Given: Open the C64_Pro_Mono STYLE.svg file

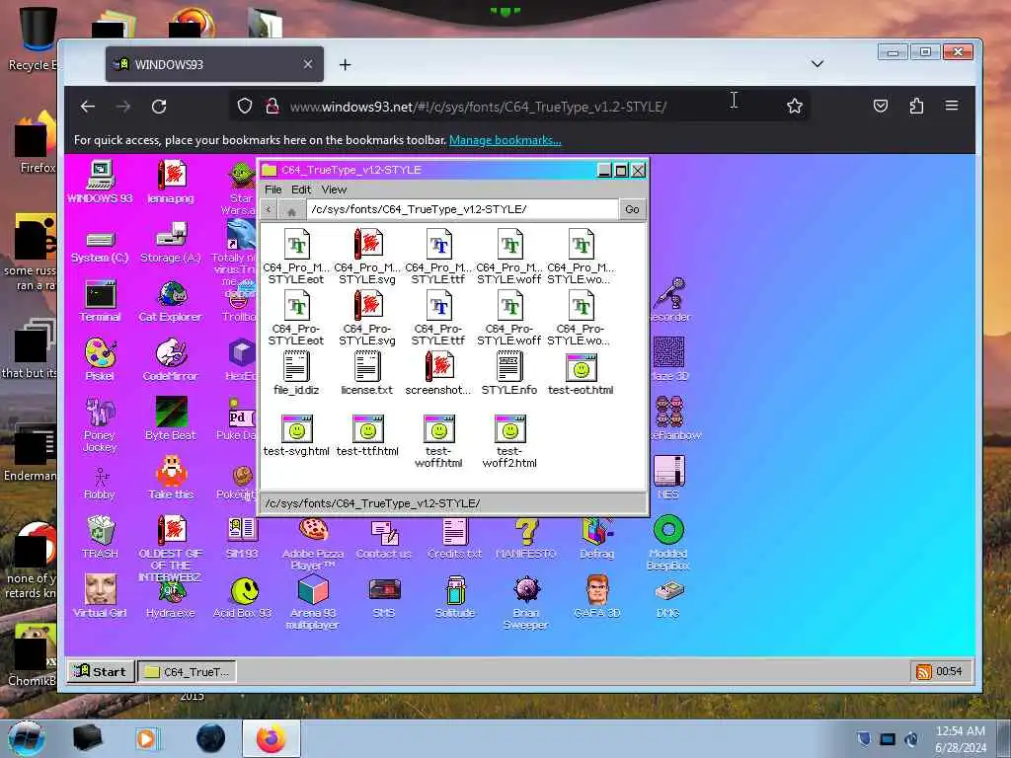Looking at the screenshot, I should pos(367,257).
